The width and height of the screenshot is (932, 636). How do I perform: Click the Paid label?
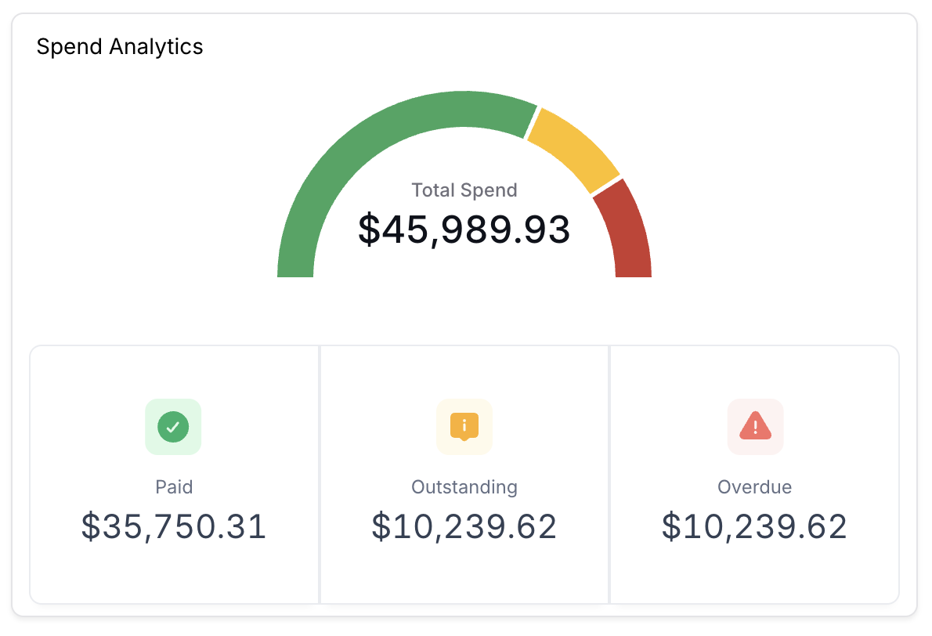point(174,487)
